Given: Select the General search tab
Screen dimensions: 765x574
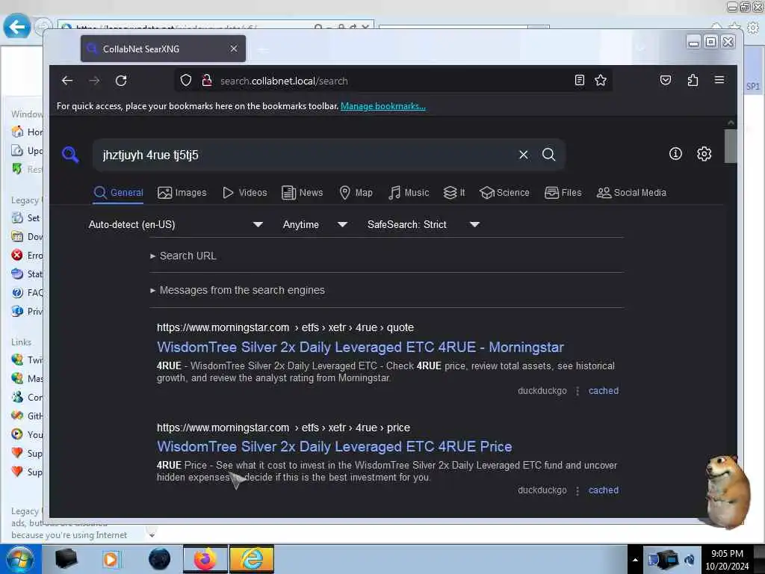Looking at the screenshot, I should (x=119, y=193).
